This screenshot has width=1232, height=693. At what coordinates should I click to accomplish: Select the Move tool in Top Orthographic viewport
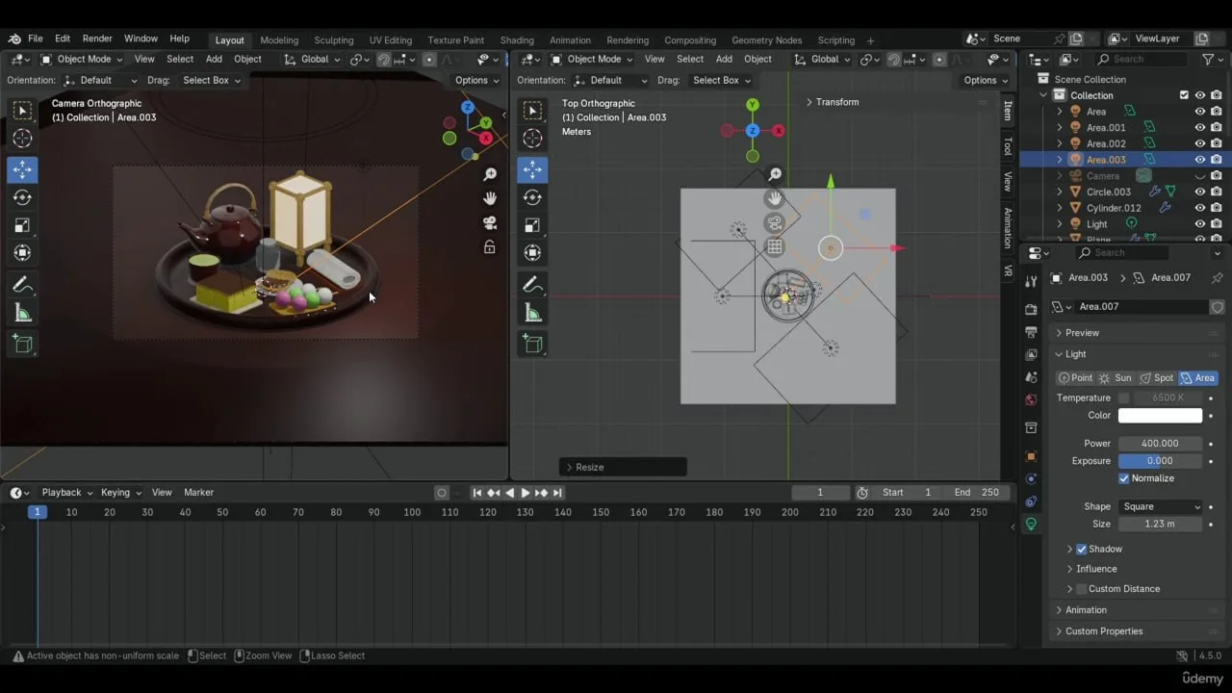point(532,169)
